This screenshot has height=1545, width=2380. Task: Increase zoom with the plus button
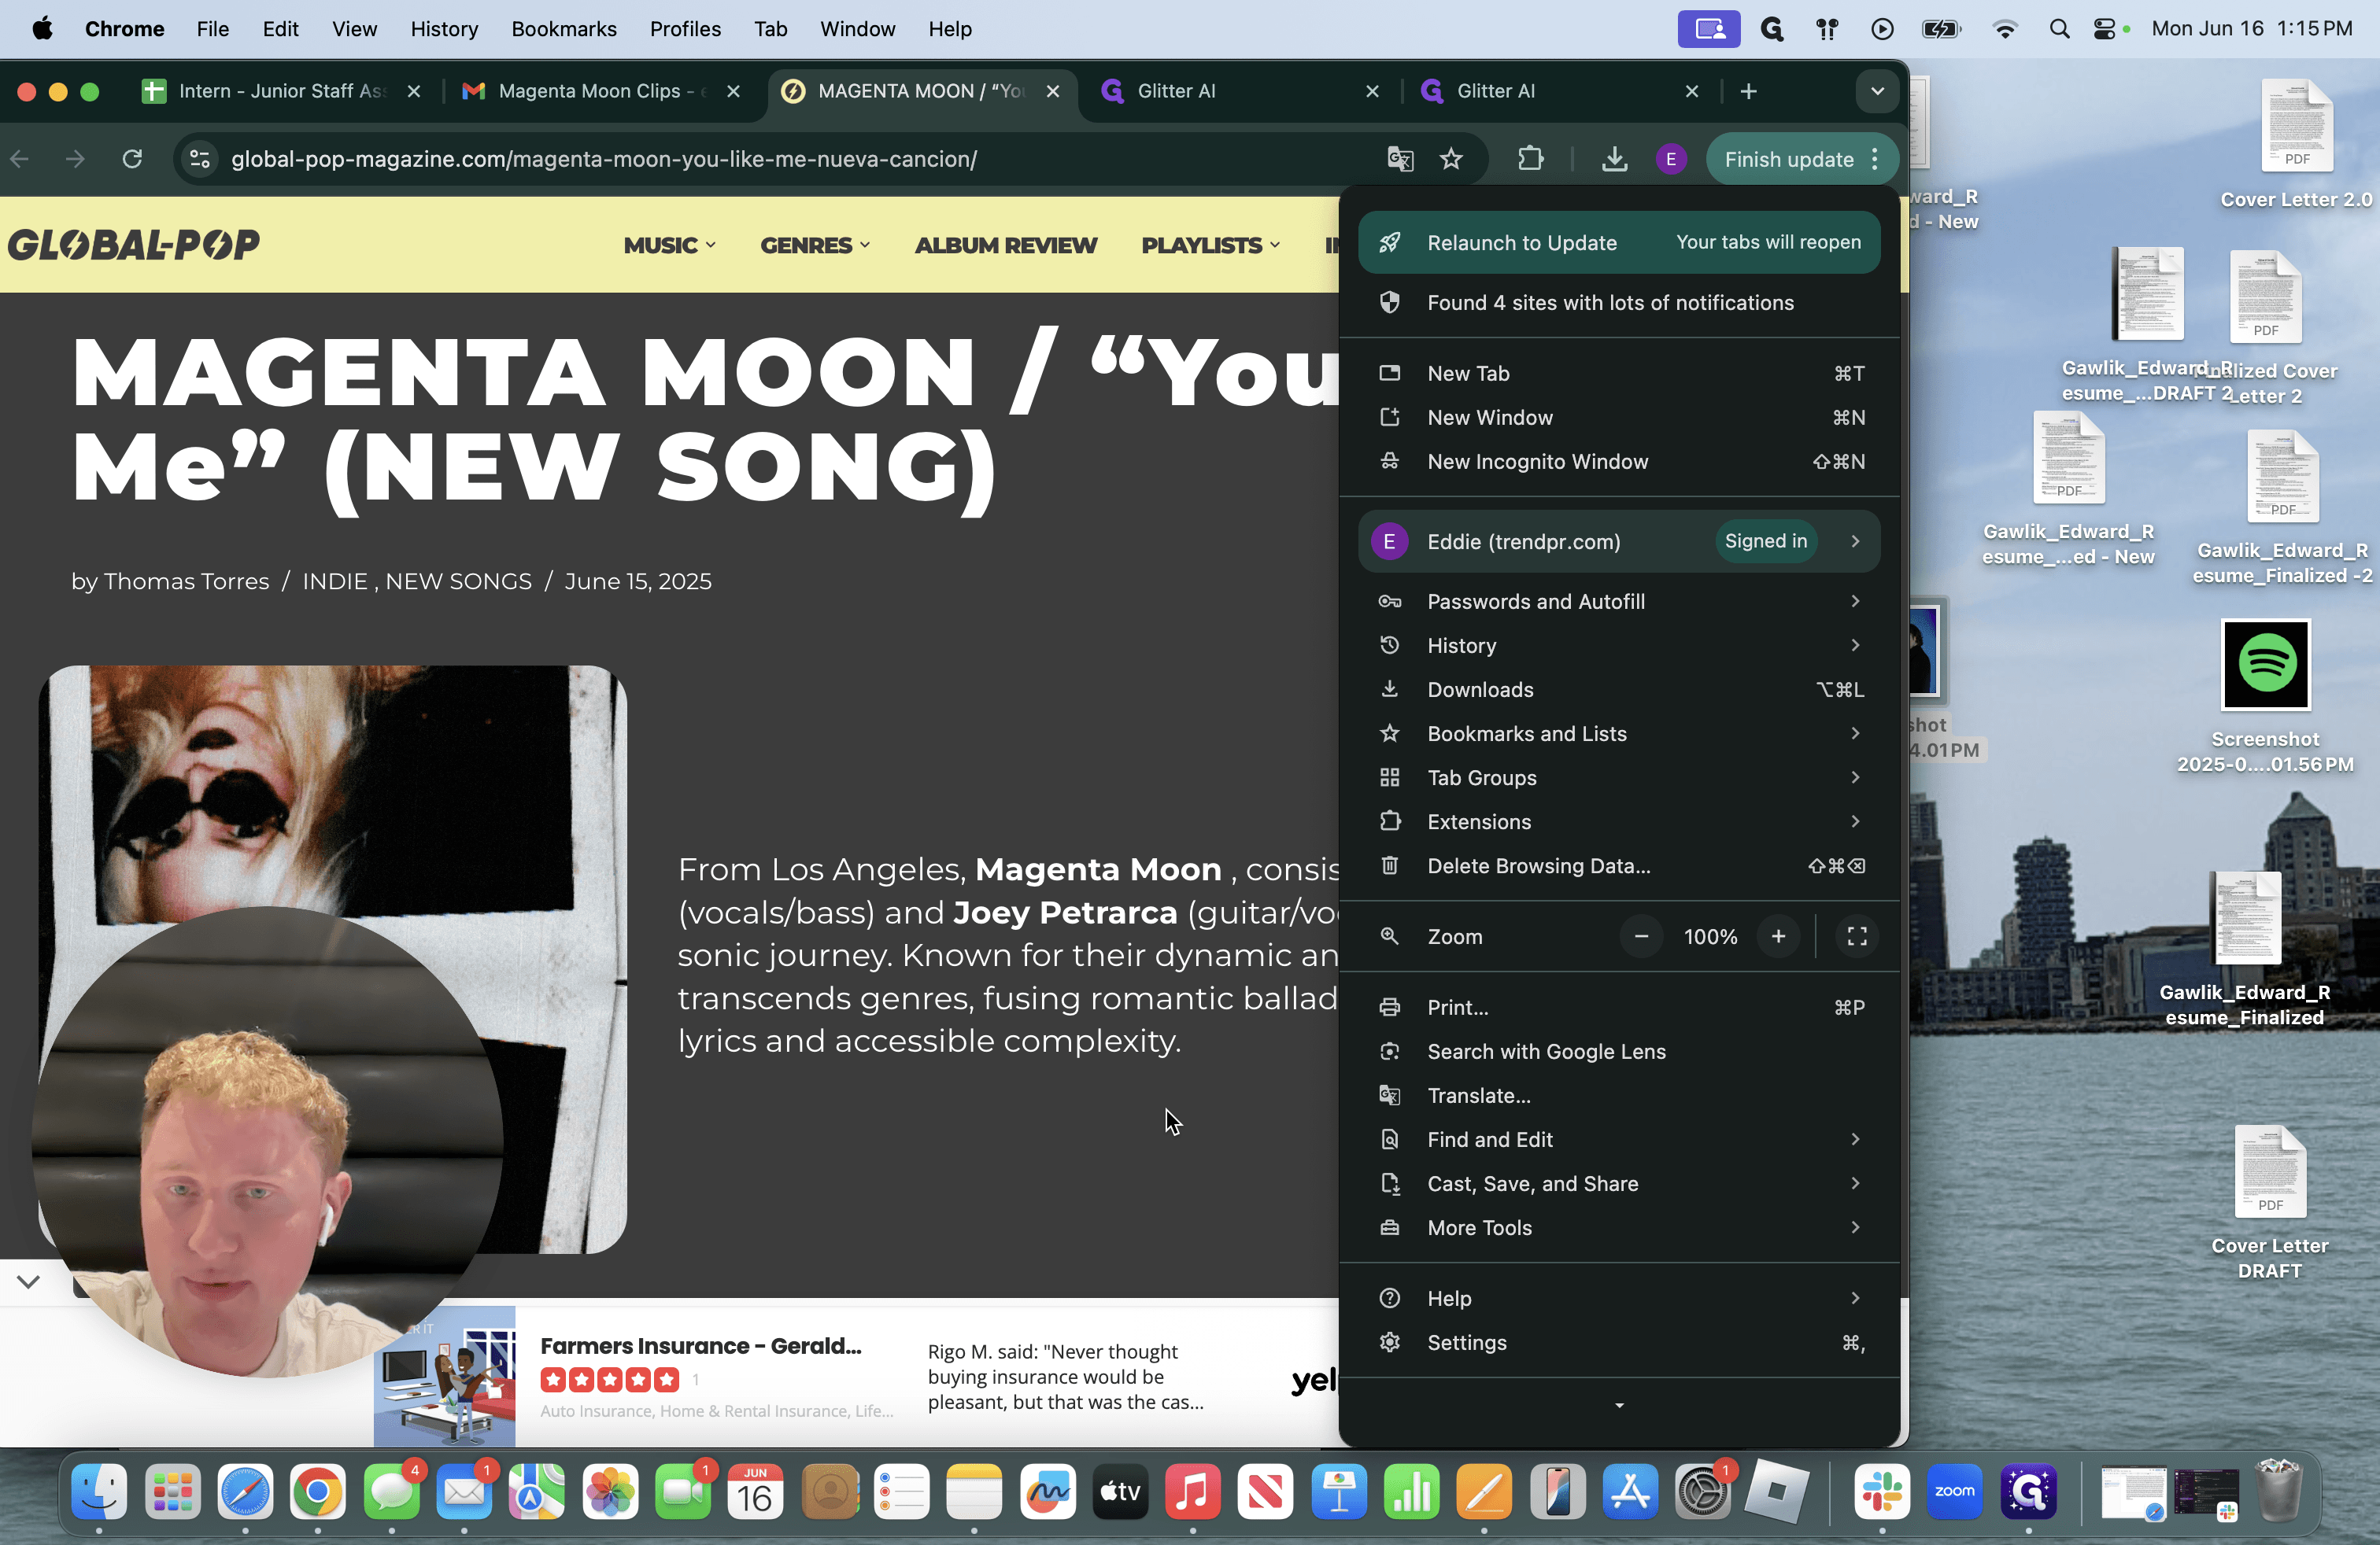pos(1778,936)
